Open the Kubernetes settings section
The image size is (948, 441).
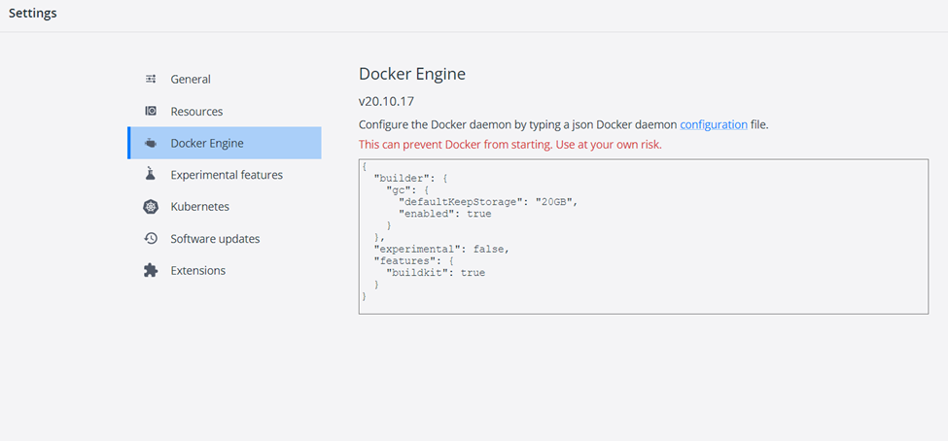click(x=225, y=207)
